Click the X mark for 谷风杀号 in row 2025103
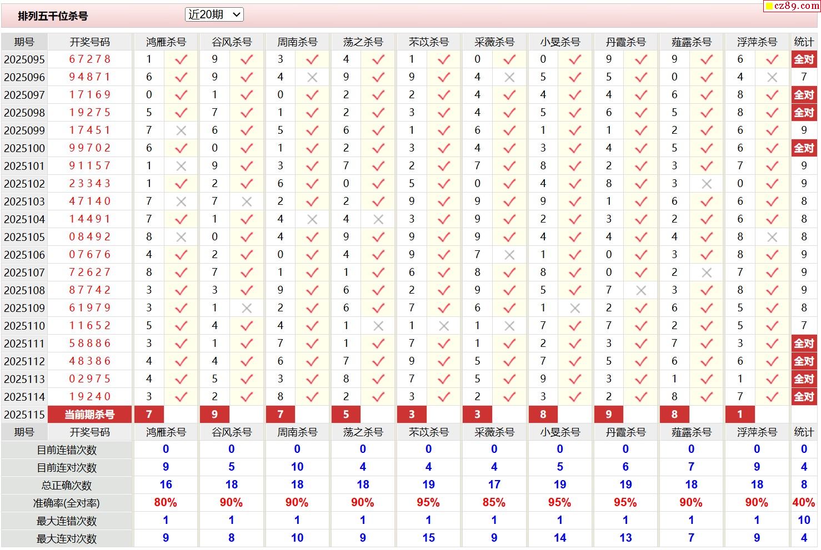The width and height of the screenshot is (821, 550). pyautogui.click(x=247, y=201)
